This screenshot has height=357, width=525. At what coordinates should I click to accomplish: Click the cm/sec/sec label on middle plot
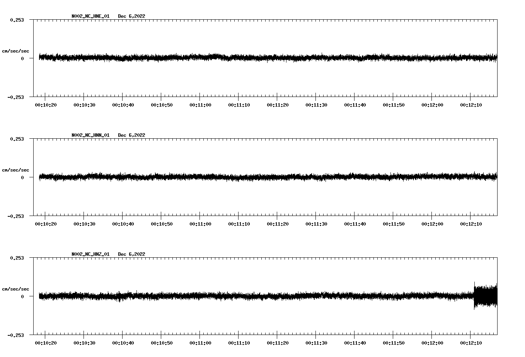point(16,170)
